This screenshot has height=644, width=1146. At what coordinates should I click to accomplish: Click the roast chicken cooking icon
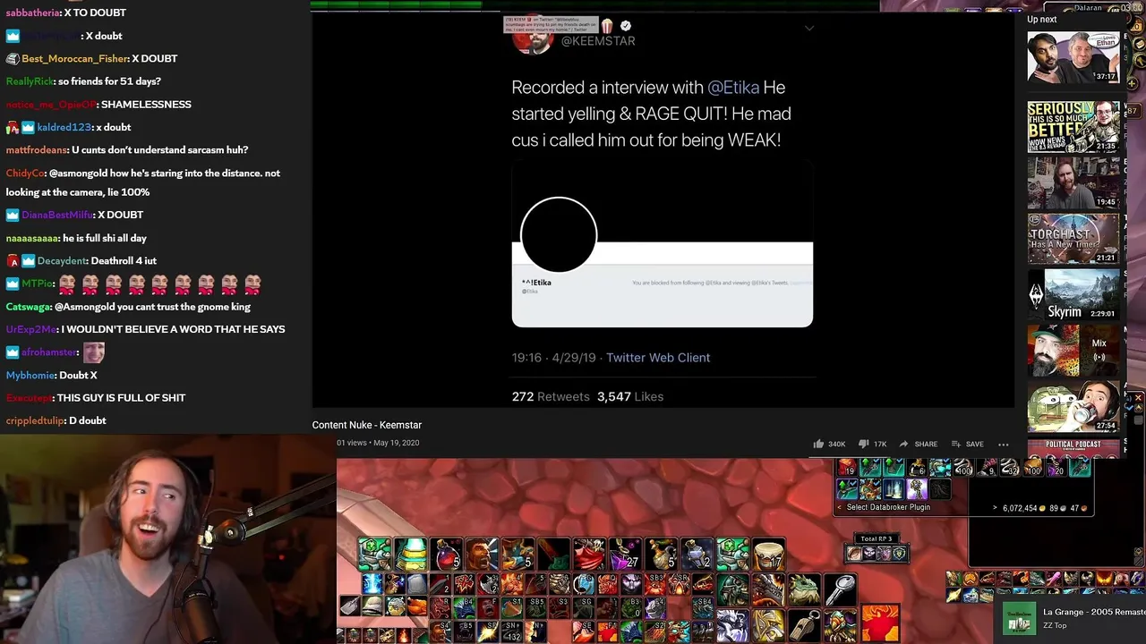tap(417, 606)
